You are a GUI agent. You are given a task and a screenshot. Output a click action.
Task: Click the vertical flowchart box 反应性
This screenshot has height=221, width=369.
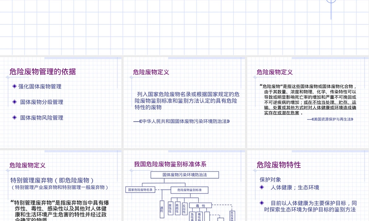(184, 209)
